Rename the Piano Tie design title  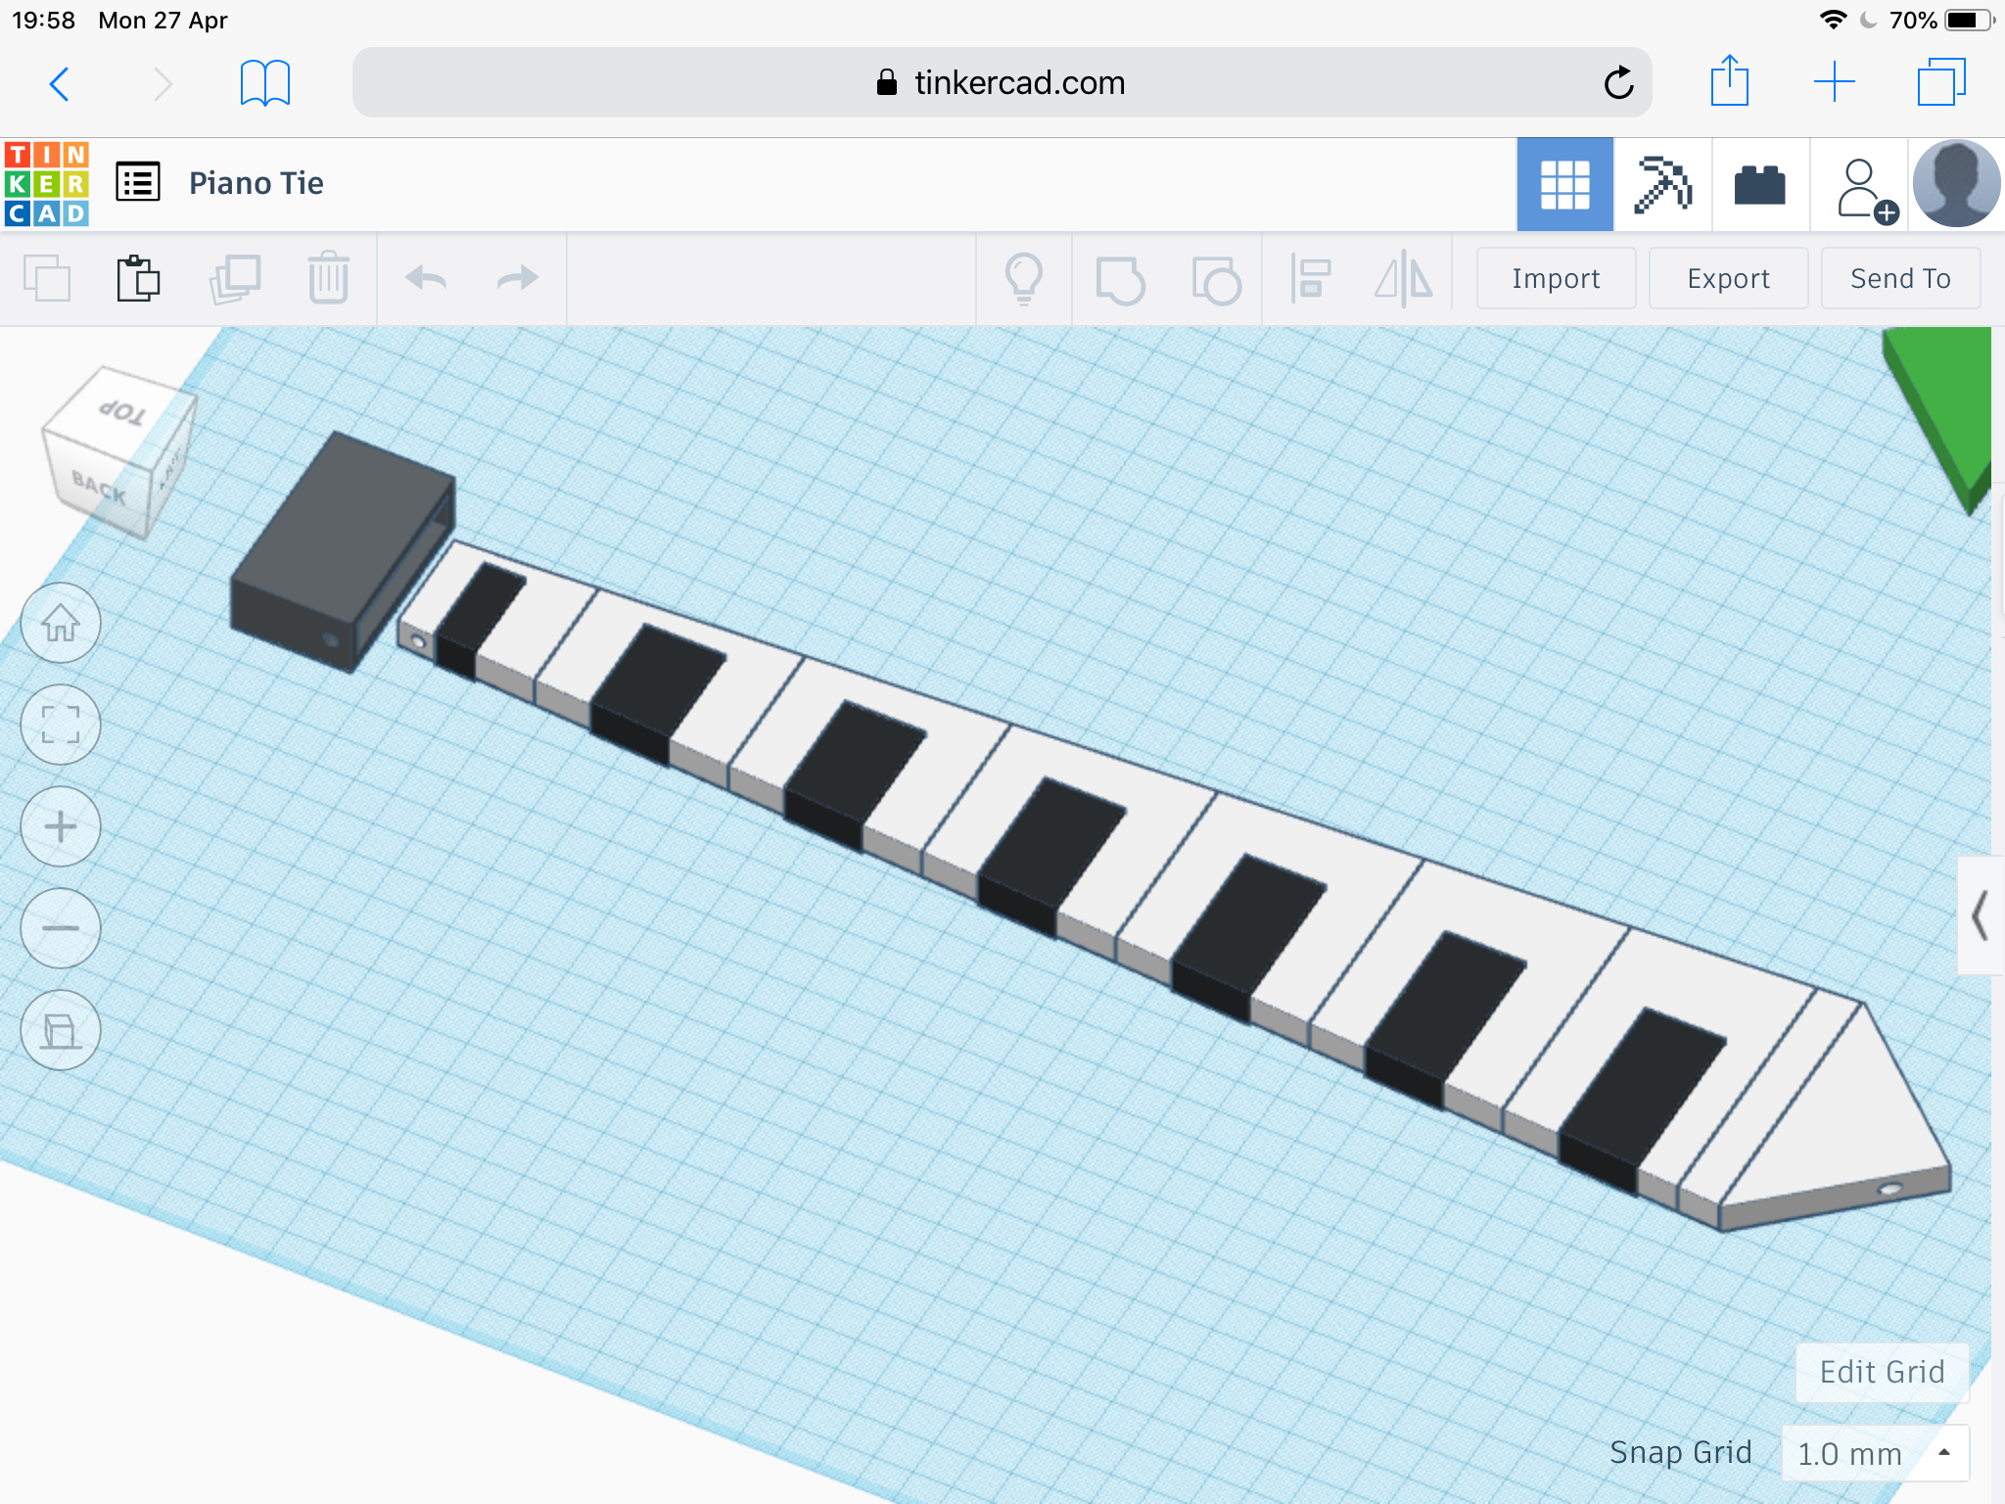click(256, 183)
